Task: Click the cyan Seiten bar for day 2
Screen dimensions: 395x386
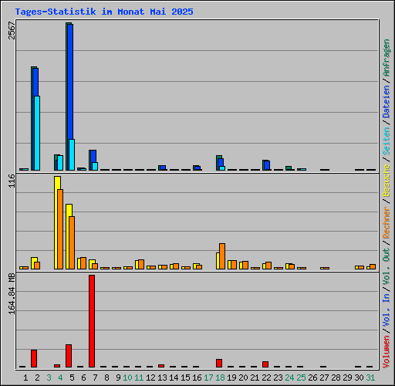Action: coord(37,133)
